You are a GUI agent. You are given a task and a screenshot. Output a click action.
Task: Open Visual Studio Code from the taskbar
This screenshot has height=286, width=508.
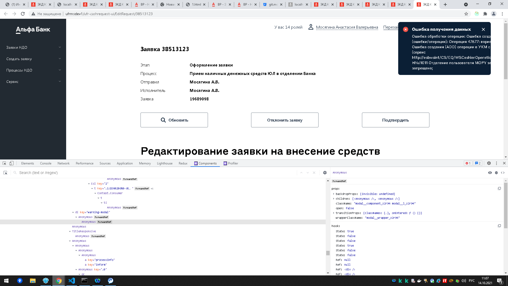point(72,281)
